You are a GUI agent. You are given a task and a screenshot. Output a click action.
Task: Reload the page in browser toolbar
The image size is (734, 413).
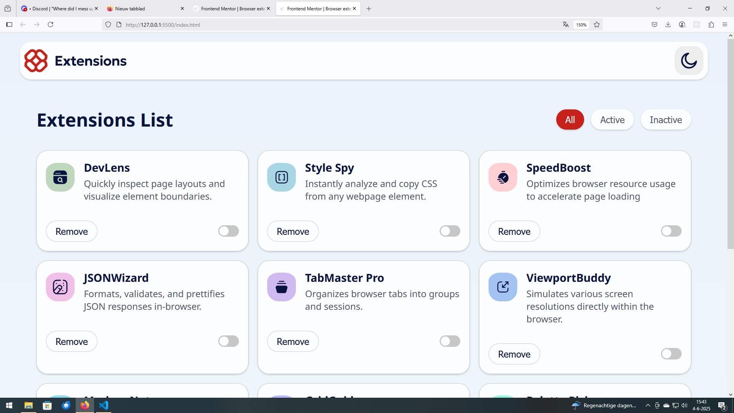[50, 25]
